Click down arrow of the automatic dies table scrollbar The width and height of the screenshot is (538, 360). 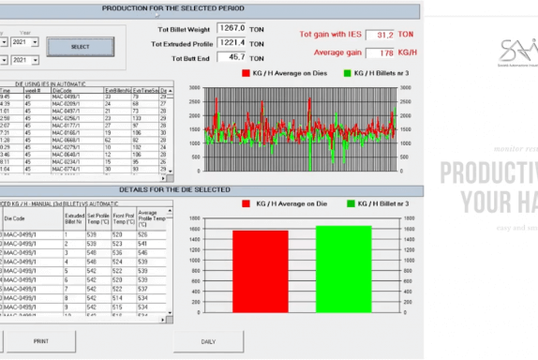tap(171, 171)
